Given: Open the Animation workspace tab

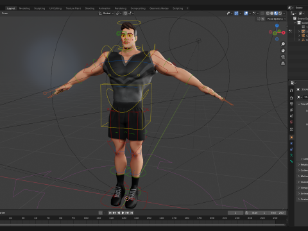Looking at the screenshot, I should coord(105,8).
